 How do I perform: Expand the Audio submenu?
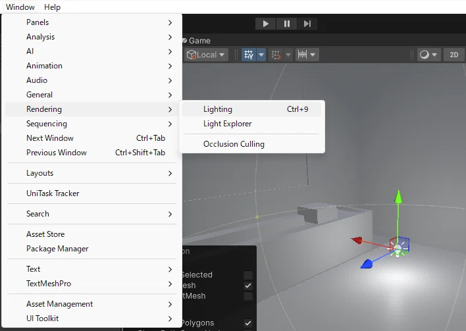coord(91,80)
